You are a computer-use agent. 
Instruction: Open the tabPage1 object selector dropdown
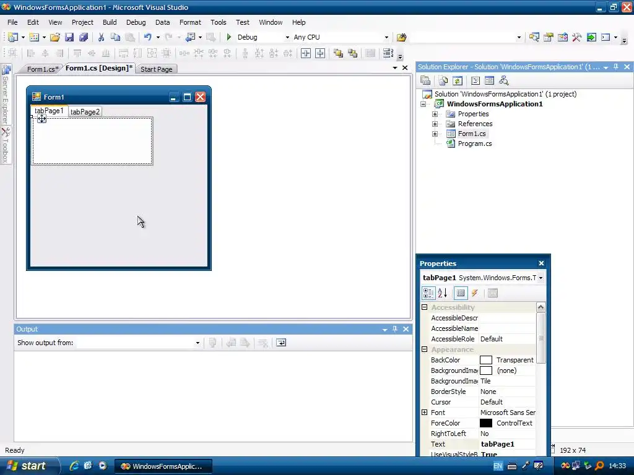541,278
